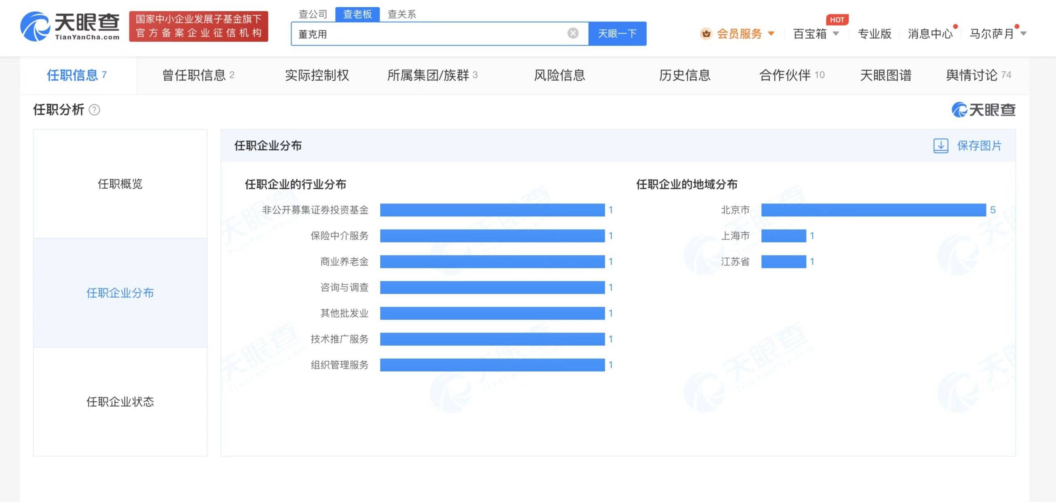Click the 保险中介服务 label
Image resolution: width=1056 pixels, height=502 pixels.
click(x=340, y=236)
